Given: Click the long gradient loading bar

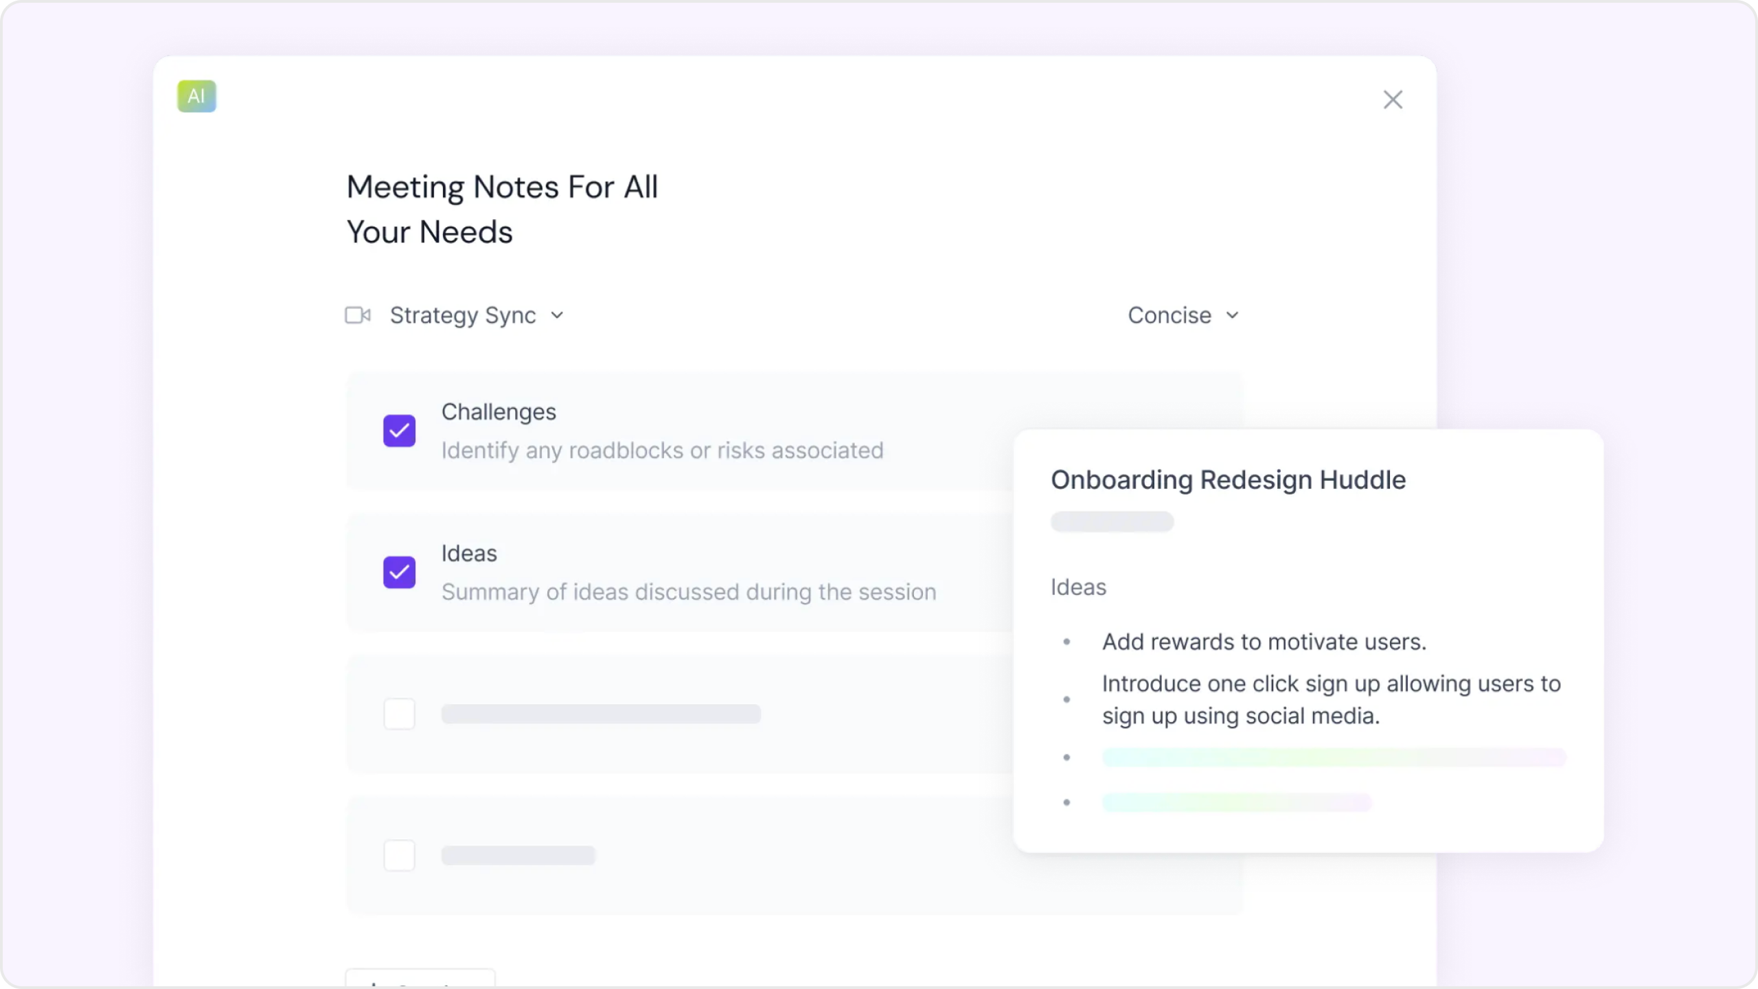Looking at the screenshot, I should [x=1334, y=758].
